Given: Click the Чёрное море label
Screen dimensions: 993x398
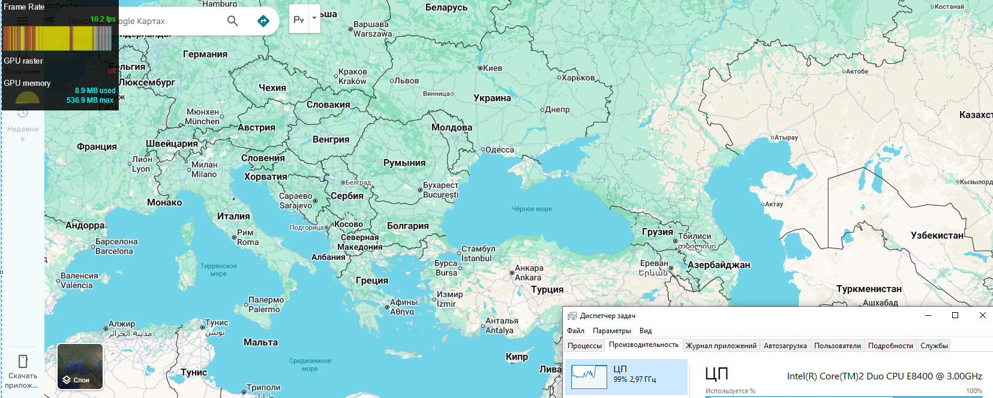Looking at the screenshot, I should click(532, 209).
